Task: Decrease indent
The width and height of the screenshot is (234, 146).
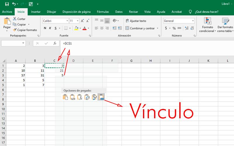Action: coord(115,28)
